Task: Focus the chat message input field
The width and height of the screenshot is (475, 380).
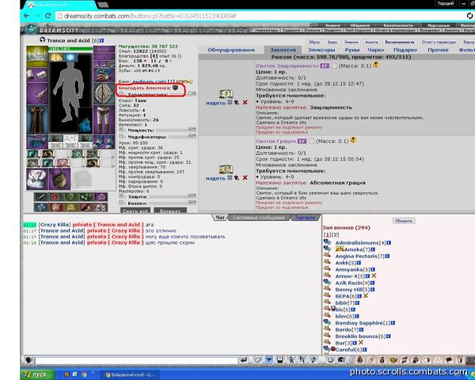Action: point(136,360)
